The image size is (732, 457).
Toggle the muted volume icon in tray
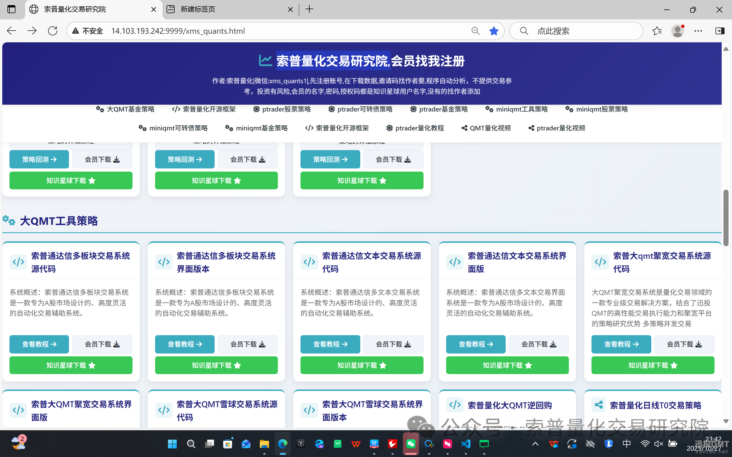point(658,444)
